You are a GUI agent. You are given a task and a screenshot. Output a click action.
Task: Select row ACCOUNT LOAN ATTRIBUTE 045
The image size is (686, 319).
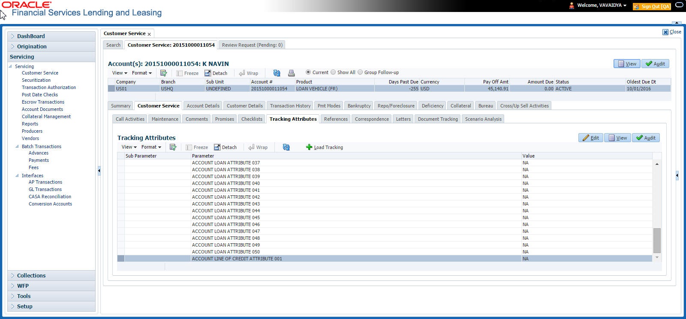click(385, 218)
